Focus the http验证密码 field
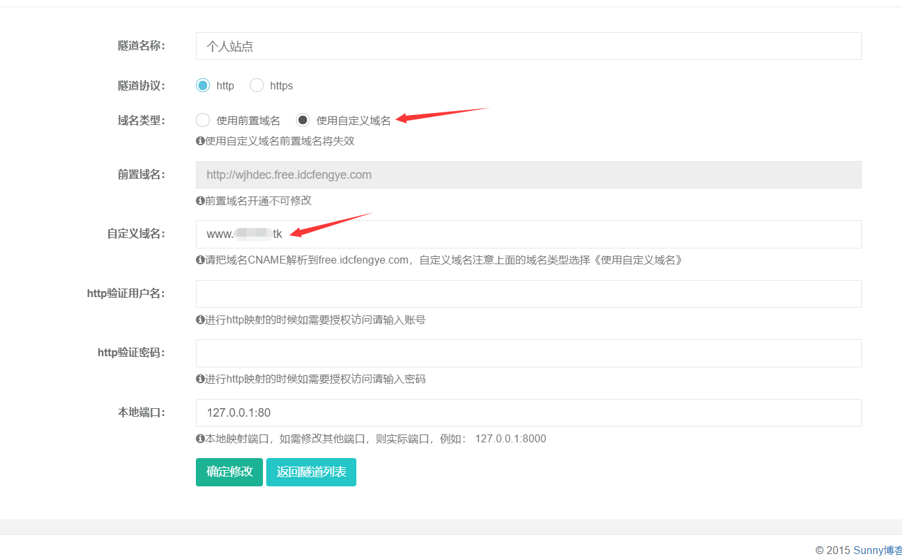The image size is (902, 558). [528, 353]
